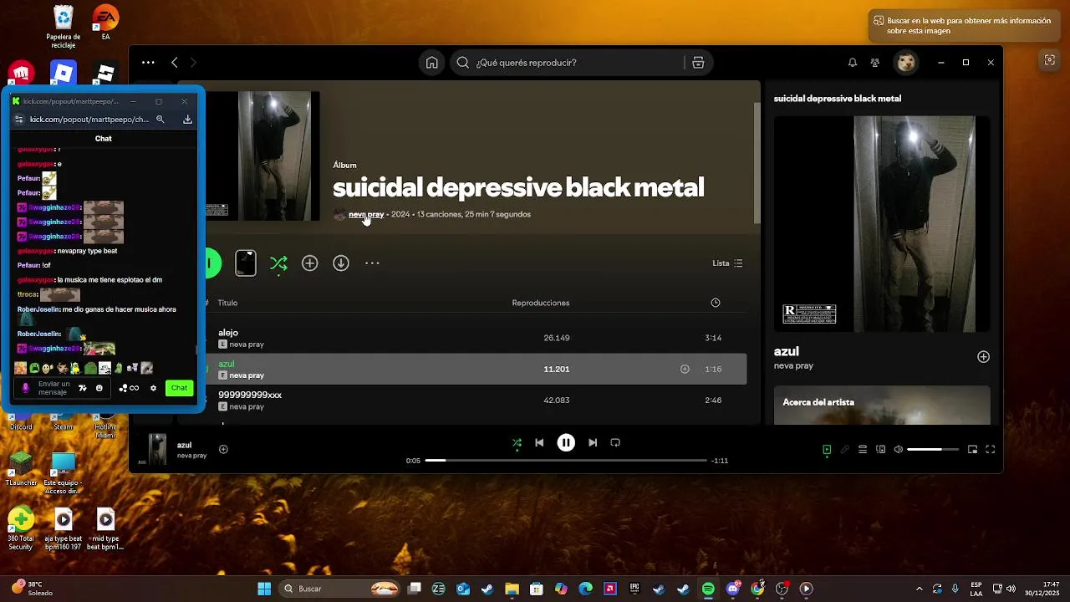Screen dimensions: 1070x602
Task: Click taskbar Buscar search box
Action: [339, 589]
